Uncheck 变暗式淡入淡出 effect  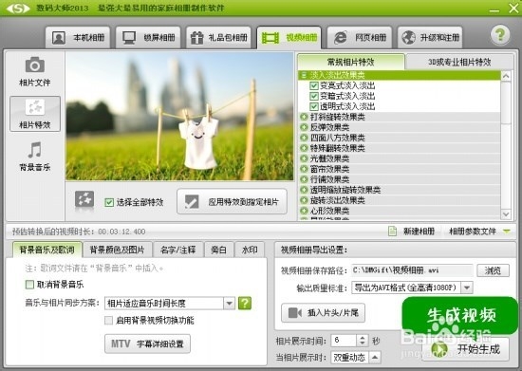tap(313, 96)
